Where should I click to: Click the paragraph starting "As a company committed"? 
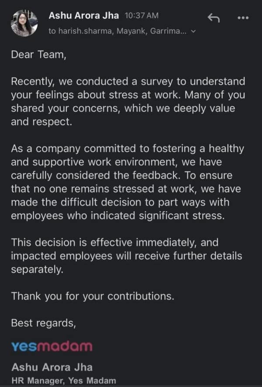pos(127,182)
